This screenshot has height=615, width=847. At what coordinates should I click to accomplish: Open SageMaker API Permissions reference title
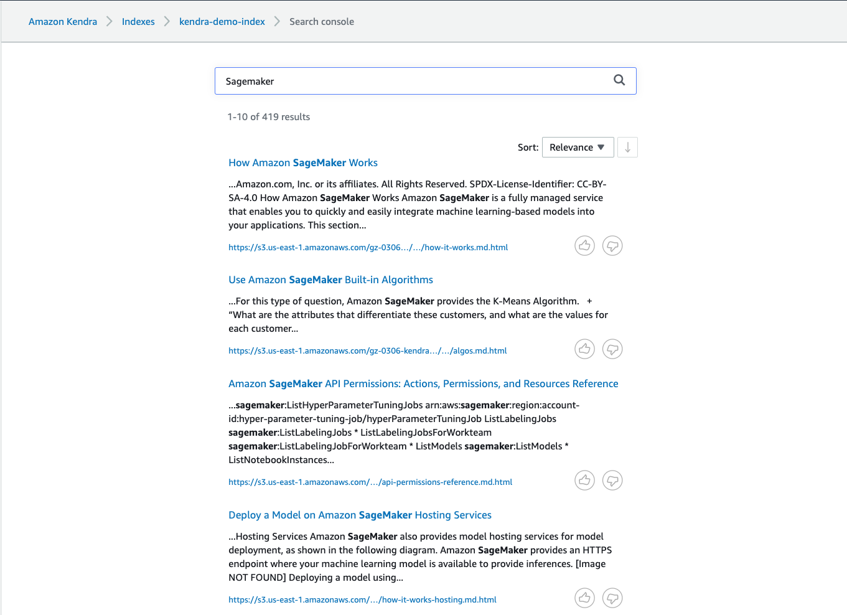(423, 383)
